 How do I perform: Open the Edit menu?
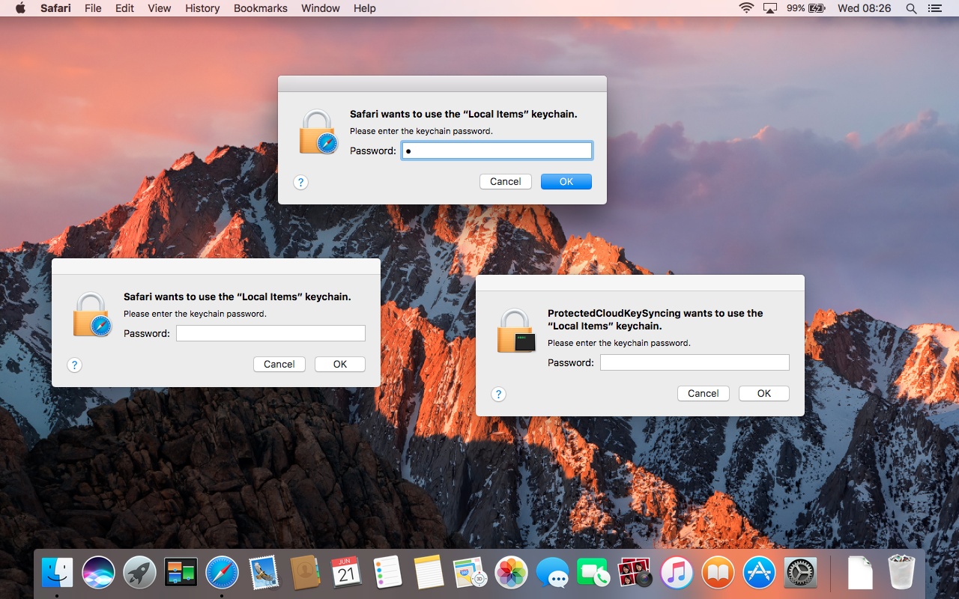click(x=124, y=8)
